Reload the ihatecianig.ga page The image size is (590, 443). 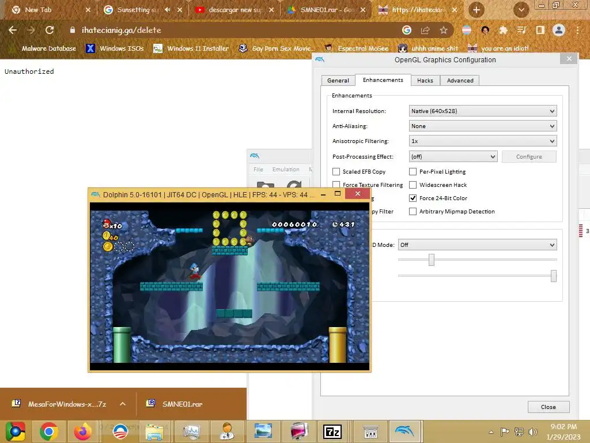50,30
